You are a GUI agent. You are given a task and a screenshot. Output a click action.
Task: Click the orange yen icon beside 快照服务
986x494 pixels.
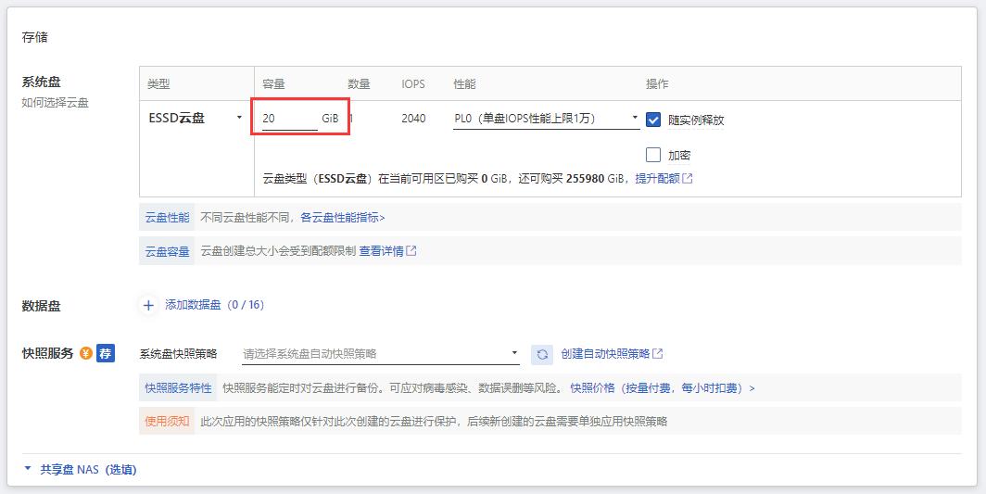pyautogui.click(x=86, y=353)
